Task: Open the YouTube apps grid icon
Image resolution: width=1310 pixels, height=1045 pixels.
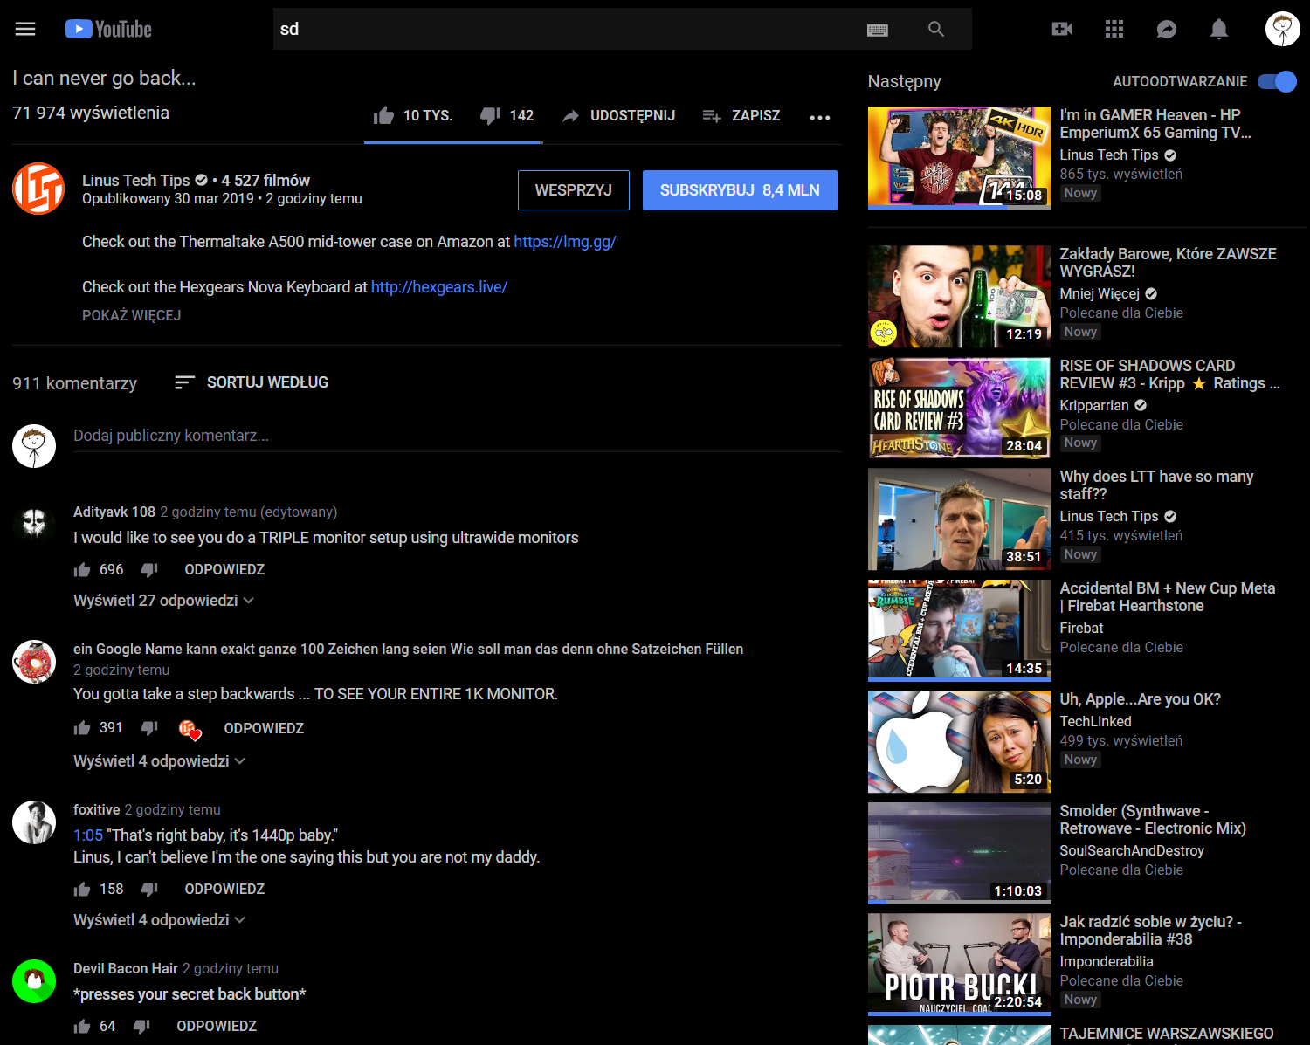Action: tap(1114, 29)
